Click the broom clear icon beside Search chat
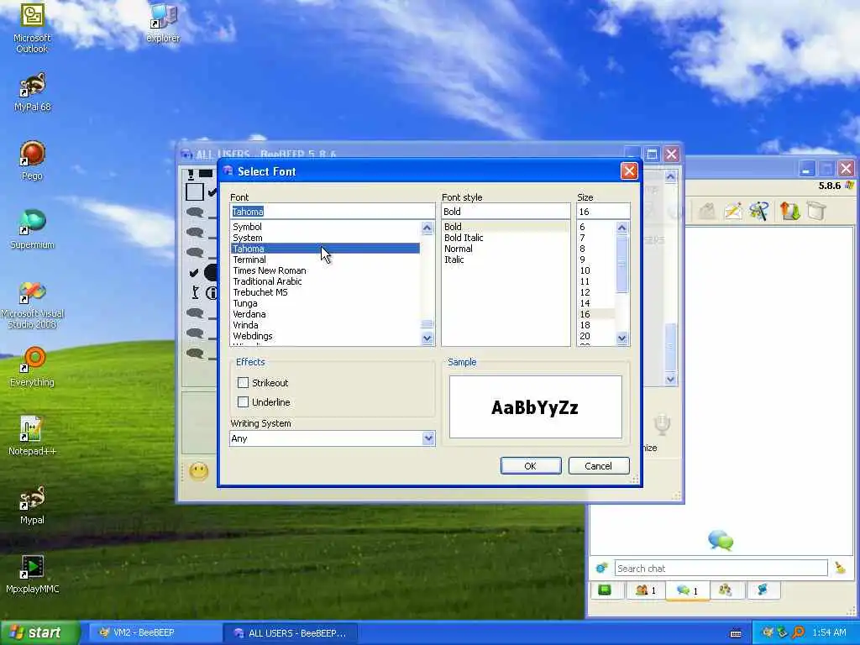This screenshot has height=645, width=860. [x=840, y=568]
